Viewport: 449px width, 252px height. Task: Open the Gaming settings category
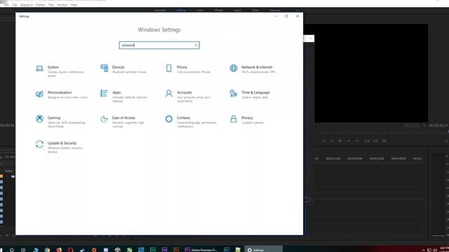coord(60,122)
